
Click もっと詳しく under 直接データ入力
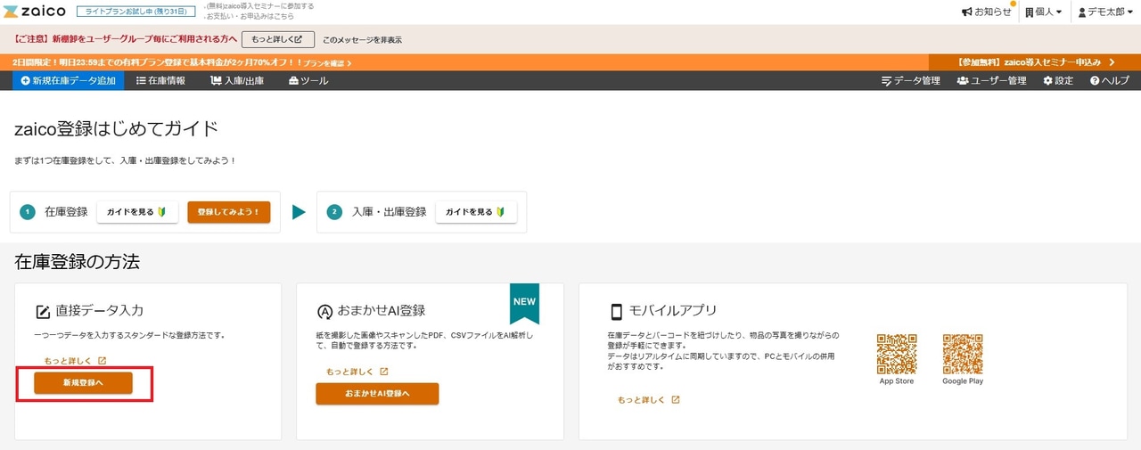pyautogui.click(x=76, y=361)
